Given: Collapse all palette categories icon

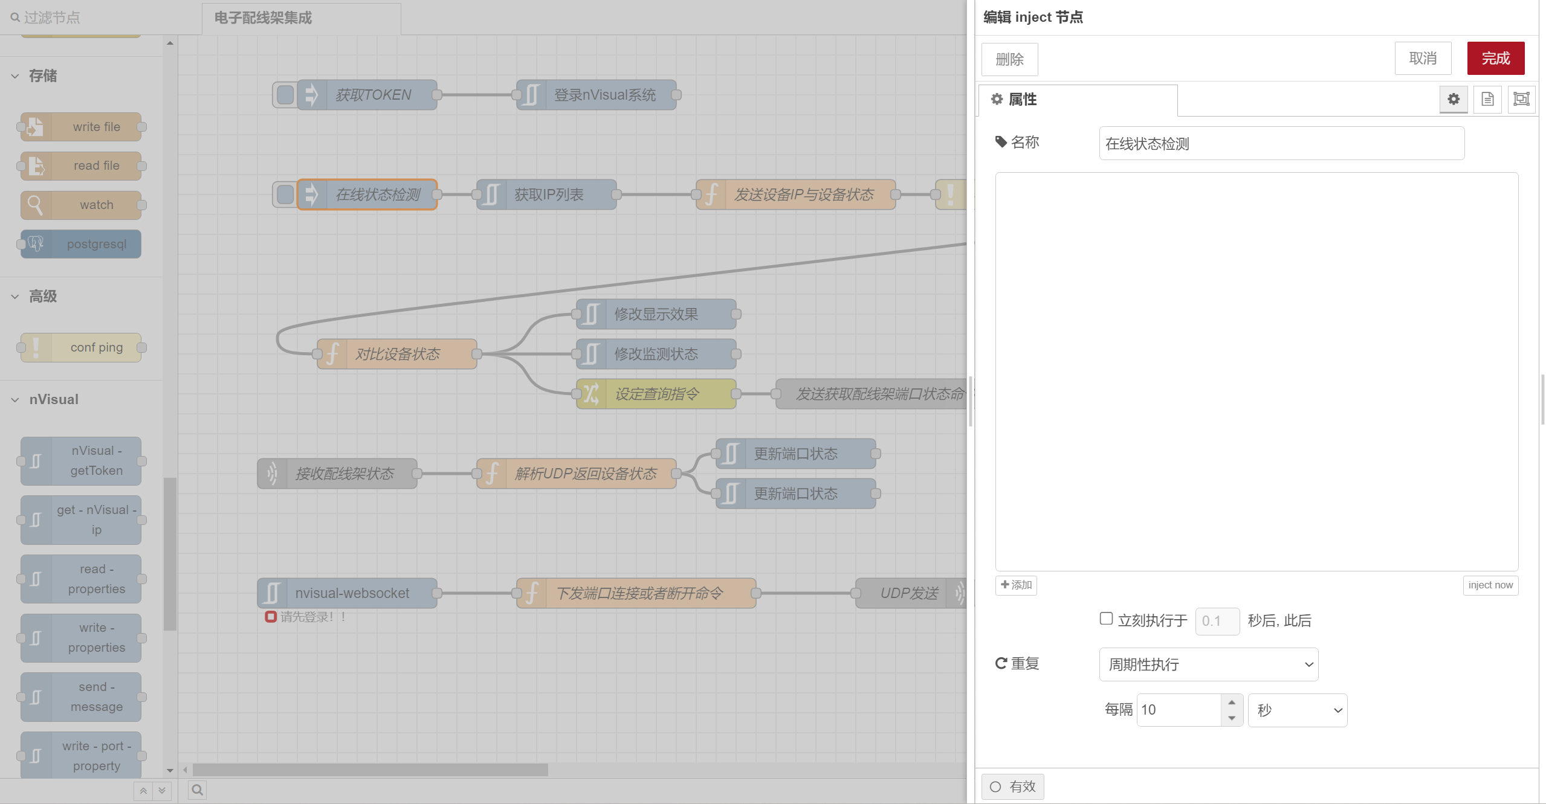Looking at the screenshot, I should tap(143, 791).
